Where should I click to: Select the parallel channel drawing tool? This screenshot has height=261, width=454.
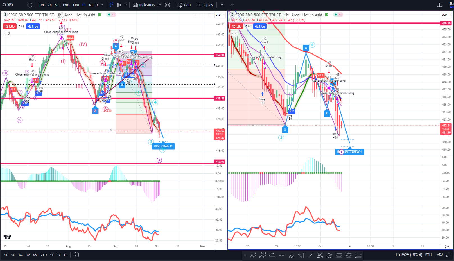pos(291,255)
